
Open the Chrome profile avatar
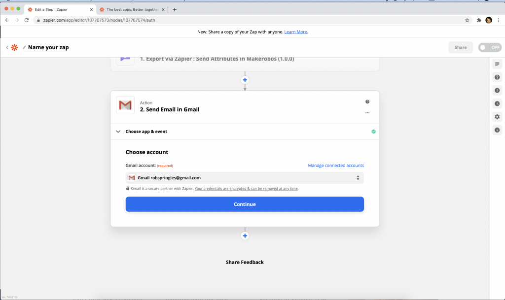pyautogui.click(x=489, y=20)
